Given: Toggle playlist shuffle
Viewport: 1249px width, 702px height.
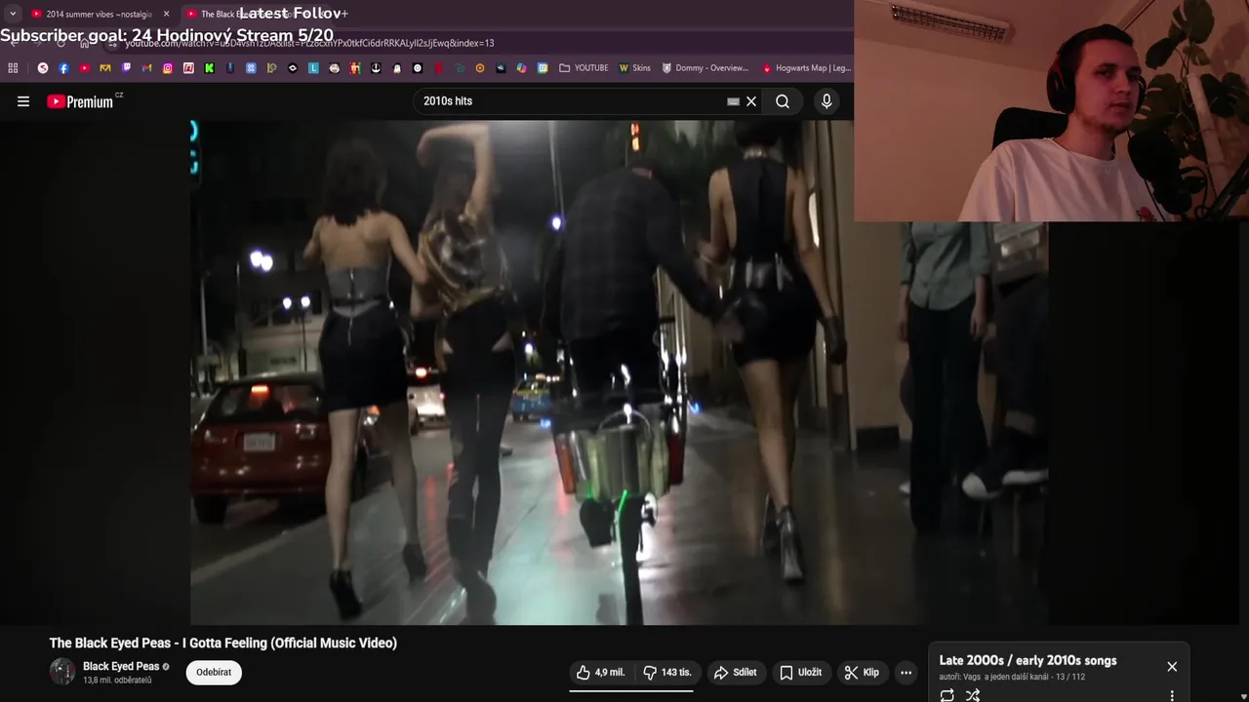Looking at the screenshot, I should (972, 695).
